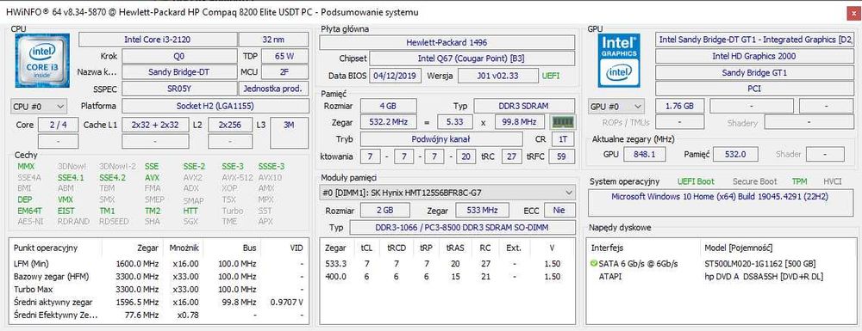Screen dimensions: 862x331
Task: Click the tRFC 59 value
Action: pyautogui.click(x=562, y=156)
